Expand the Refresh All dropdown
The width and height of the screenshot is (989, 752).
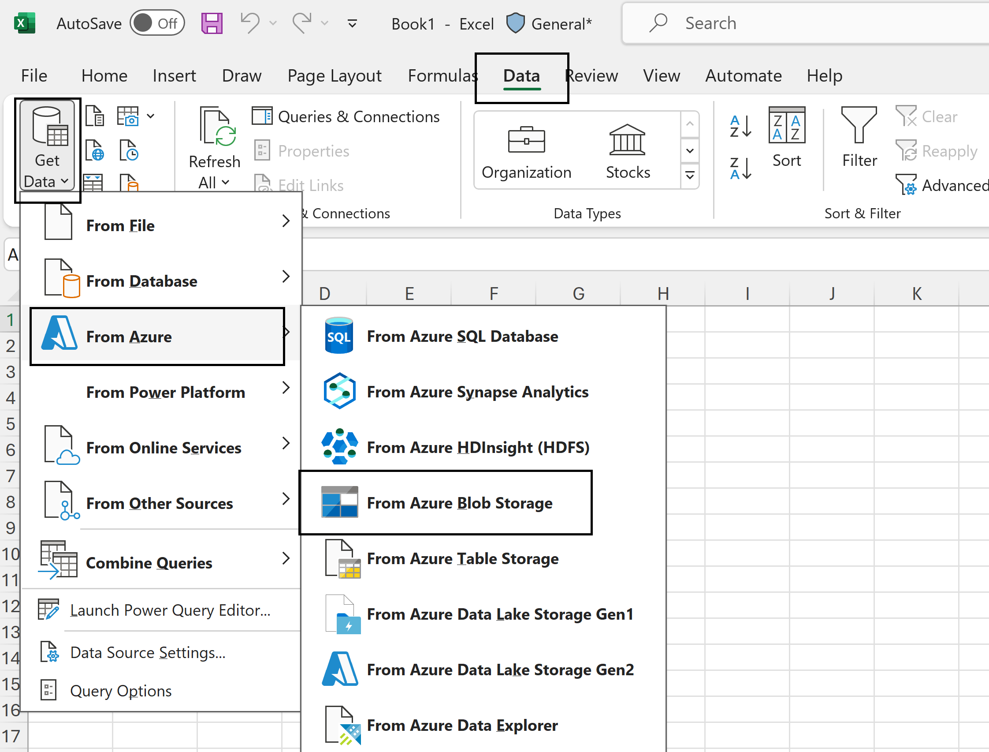[214, 183]
